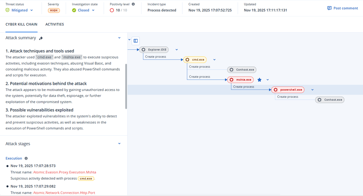Collapse the Attack stages section
This screenshot has height=196, width=363.
click(119, 144)
